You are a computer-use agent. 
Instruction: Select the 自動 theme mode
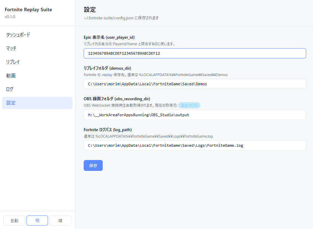[14, 220]
